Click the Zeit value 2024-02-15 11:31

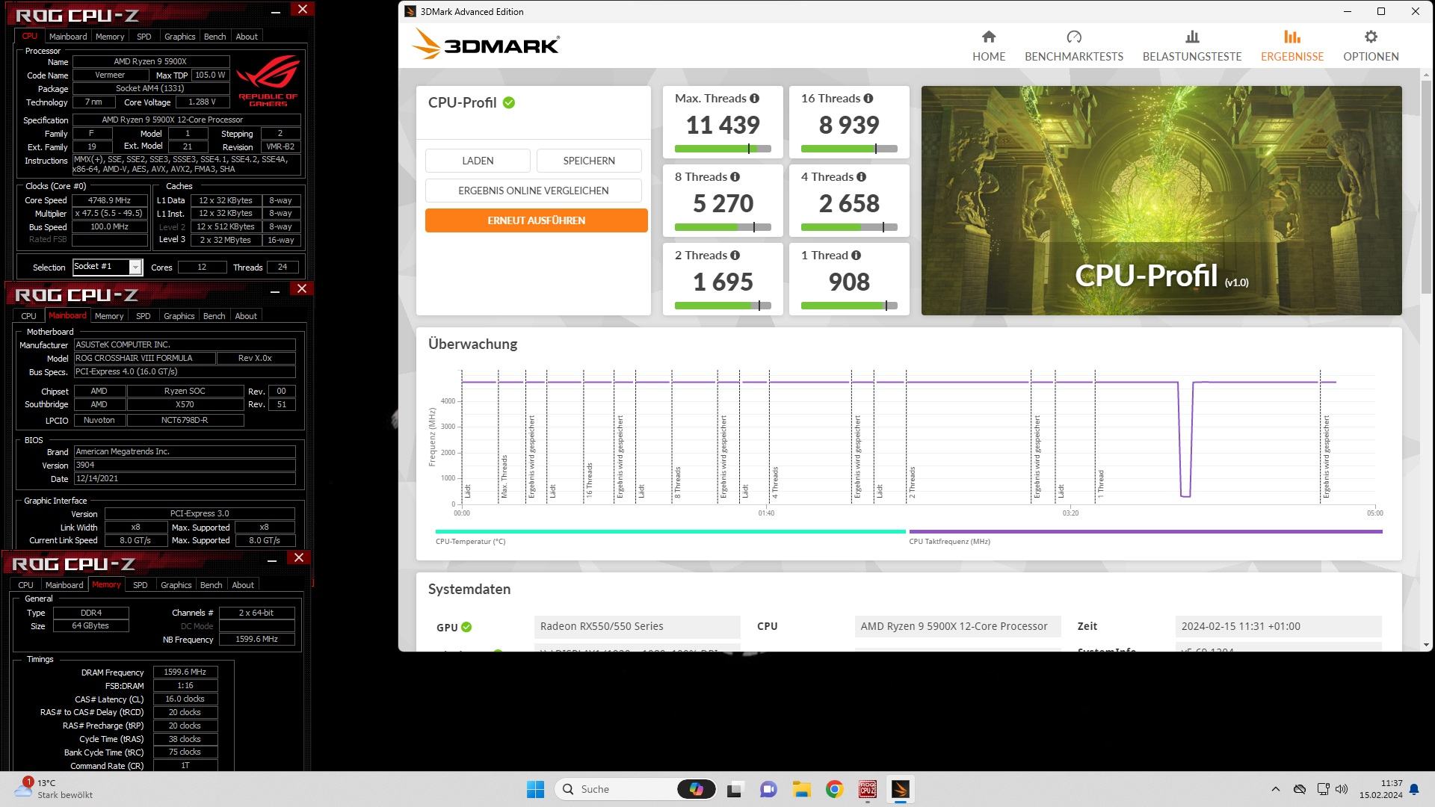pyautogui.click(x=1278, y=627)
